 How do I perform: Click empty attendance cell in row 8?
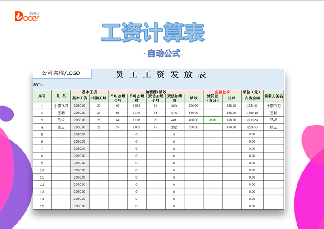pyautogui.click(x=99, y=156)
